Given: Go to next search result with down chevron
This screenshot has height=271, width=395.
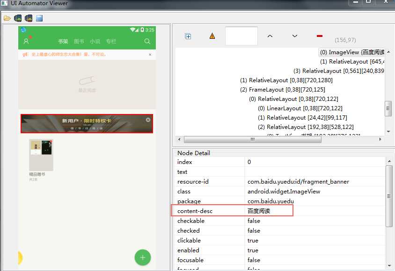Looking at the screenshot, I should [294, 36].
